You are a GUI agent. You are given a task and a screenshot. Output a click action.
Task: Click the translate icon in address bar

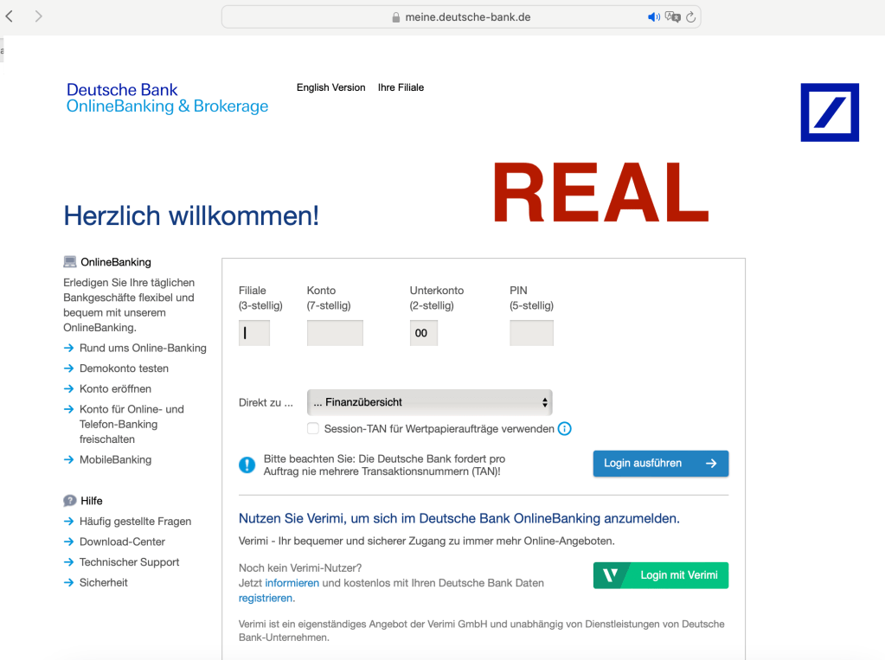(673, 16)
